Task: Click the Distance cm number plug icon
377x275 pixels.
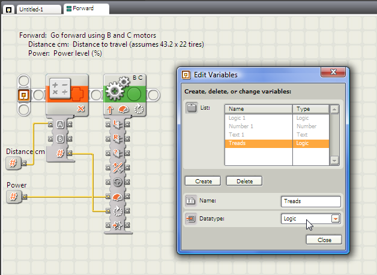Action: (13, 163)
